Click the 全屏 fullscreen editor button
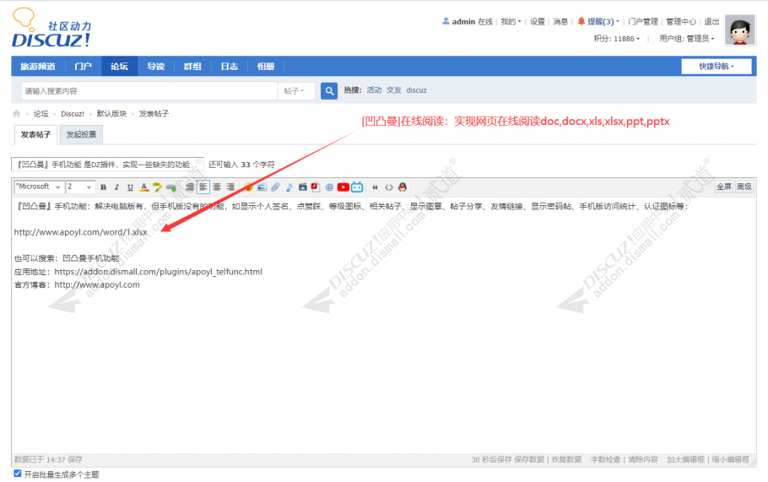This screenshot has height=482, width=768. [724, 187]
